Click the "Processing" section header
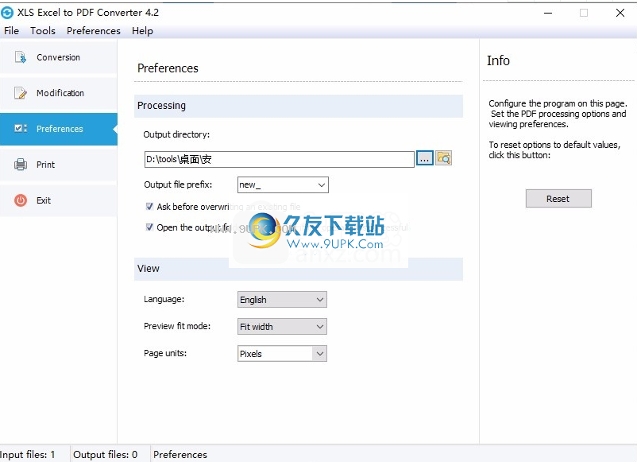 pyautogui.click(x=298, y=106)
